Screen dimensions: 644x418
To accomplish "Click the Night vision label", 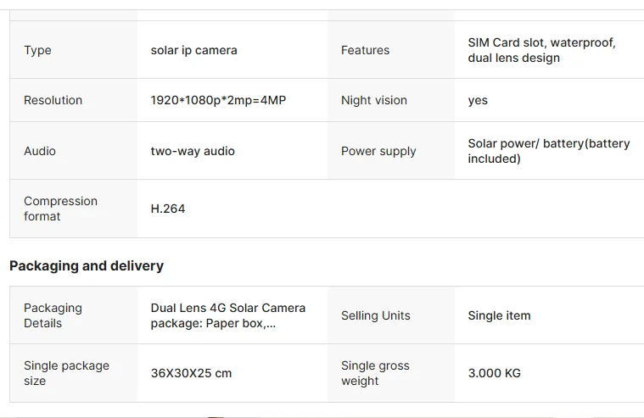I will coord(373,100).
